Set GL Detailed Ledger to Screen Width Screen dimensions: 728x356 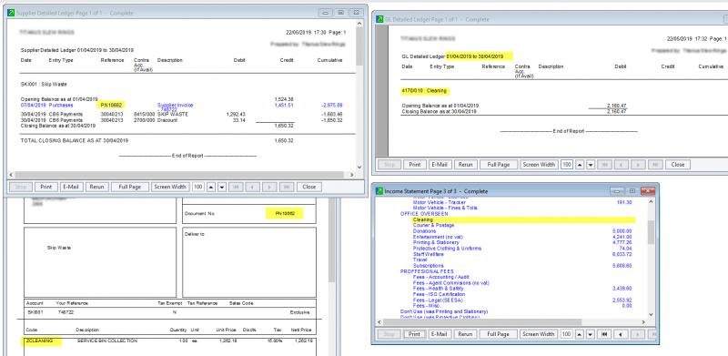point(539,165)
